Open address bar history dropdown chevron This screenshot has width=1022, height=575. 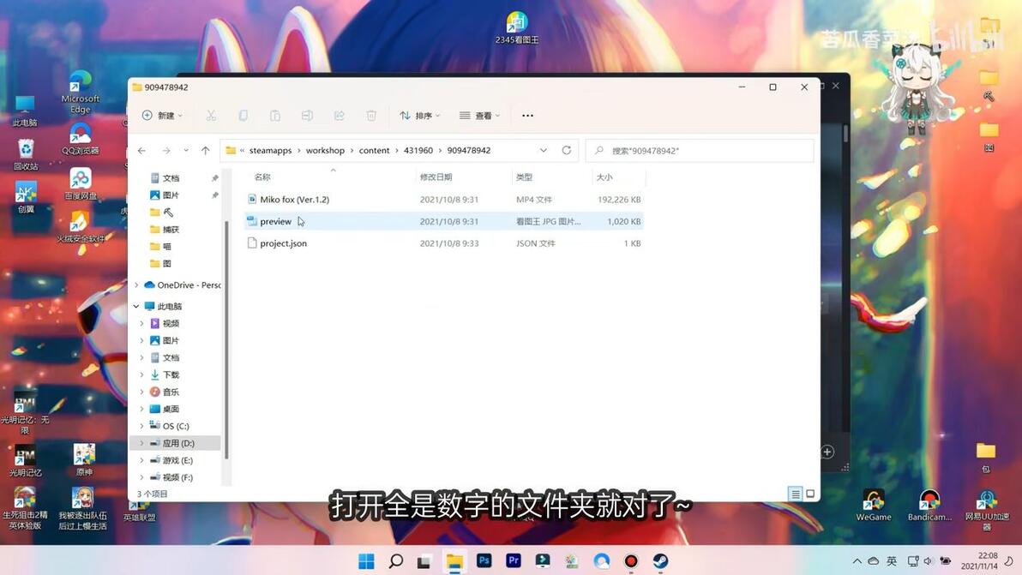point(544,151)
